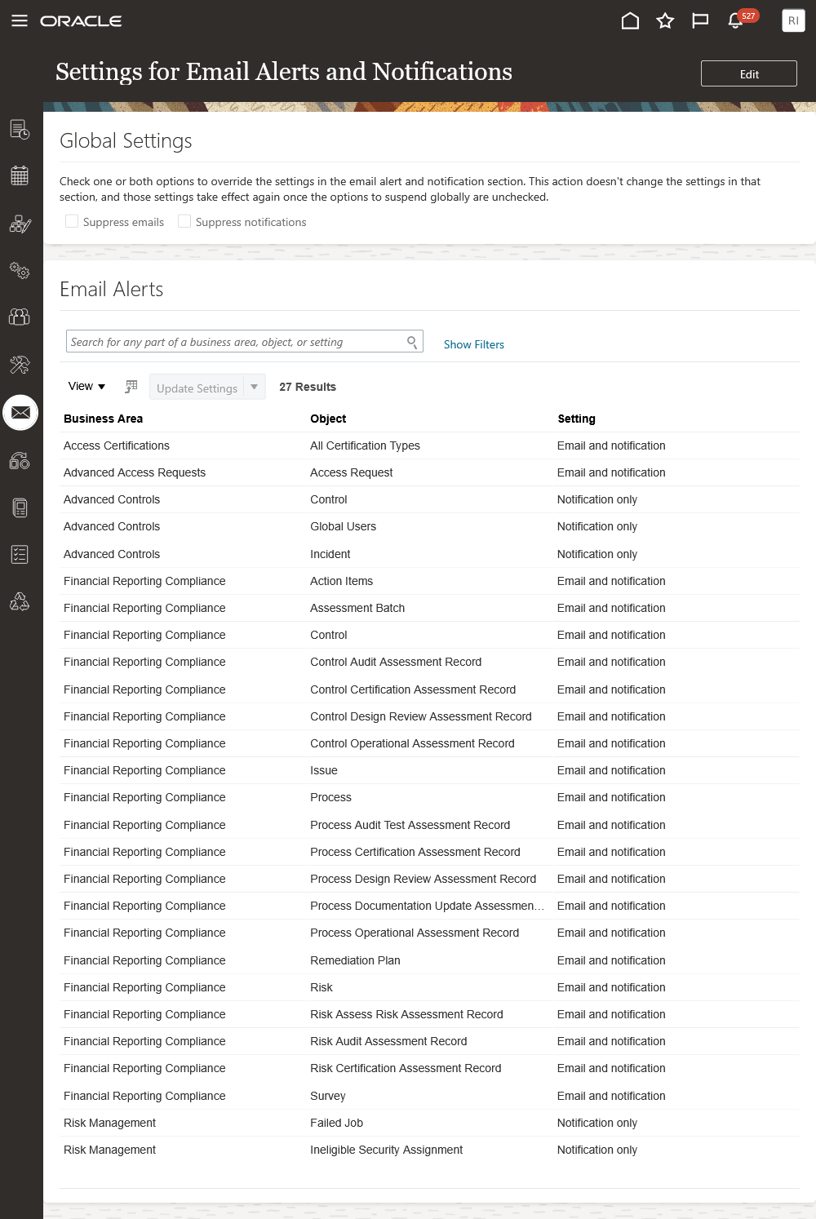Open the gears settings sidebar icon
Image resolution: width=816 pixels, height=1219 pixels.
20,270
